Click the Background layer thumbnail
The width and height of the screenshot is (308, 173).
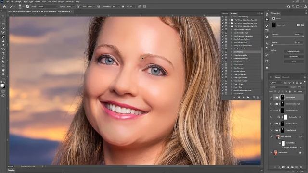click(x=275, y=153)
